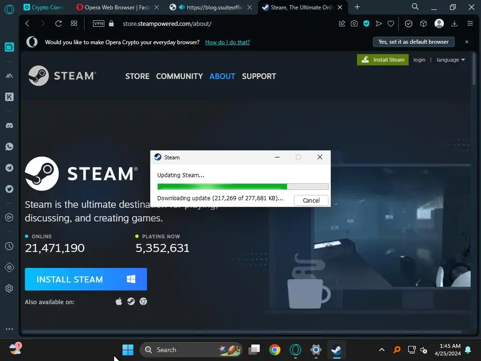
Task: Open the muted volume tray icon
Action: tap(424, 350)
